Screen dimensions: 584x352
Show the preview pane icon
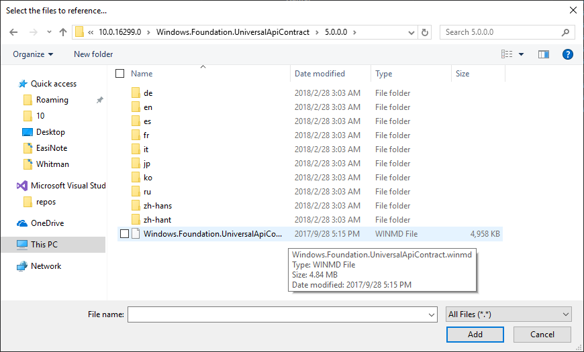pyautogui.click(x=544, y=54)
